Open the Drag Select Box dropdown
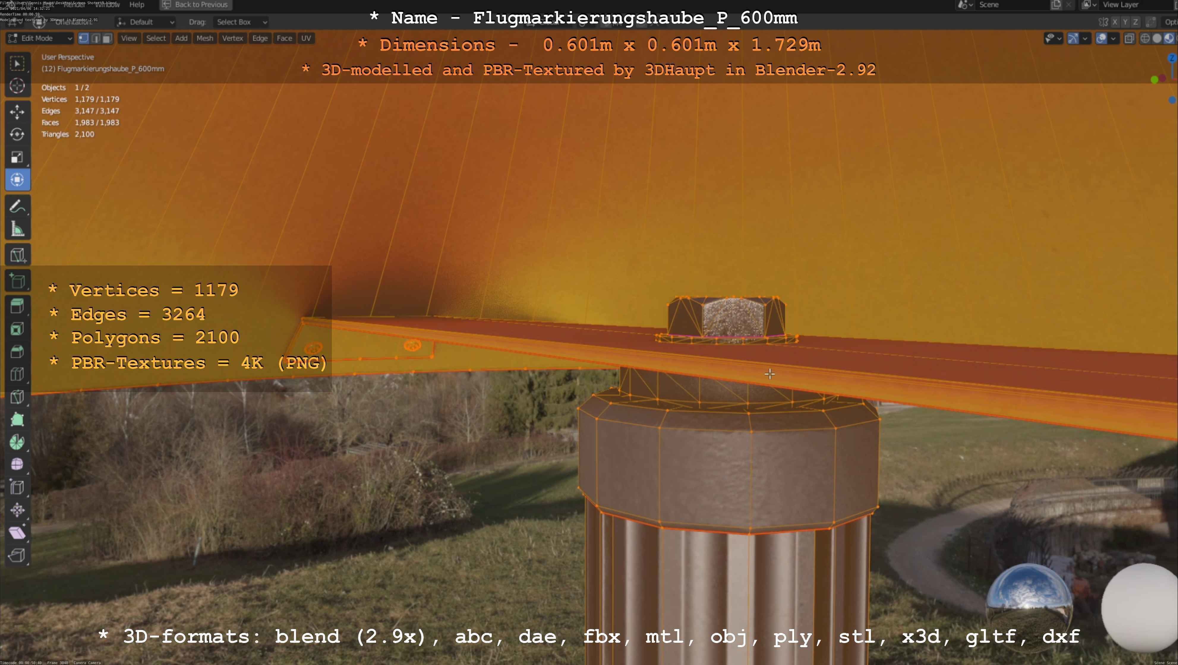The height and width of the screenshot is (665, 1178). (241, 22)
